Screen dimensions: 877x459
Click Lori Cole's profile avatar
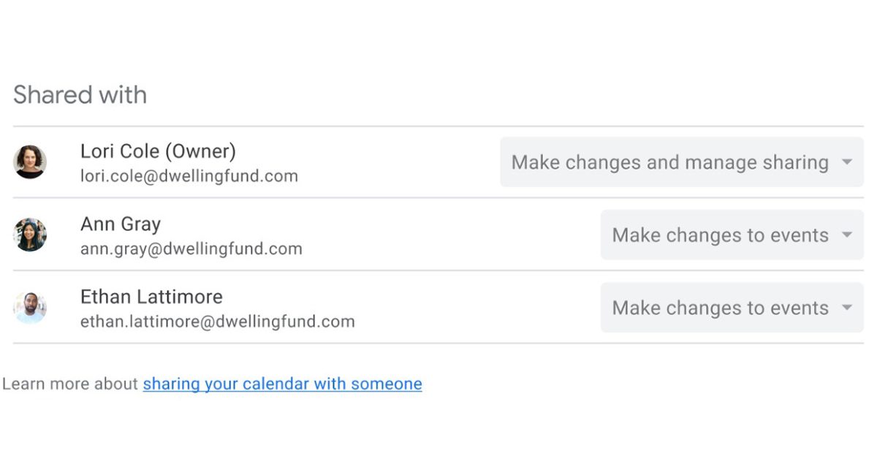[x=29, y=162]
